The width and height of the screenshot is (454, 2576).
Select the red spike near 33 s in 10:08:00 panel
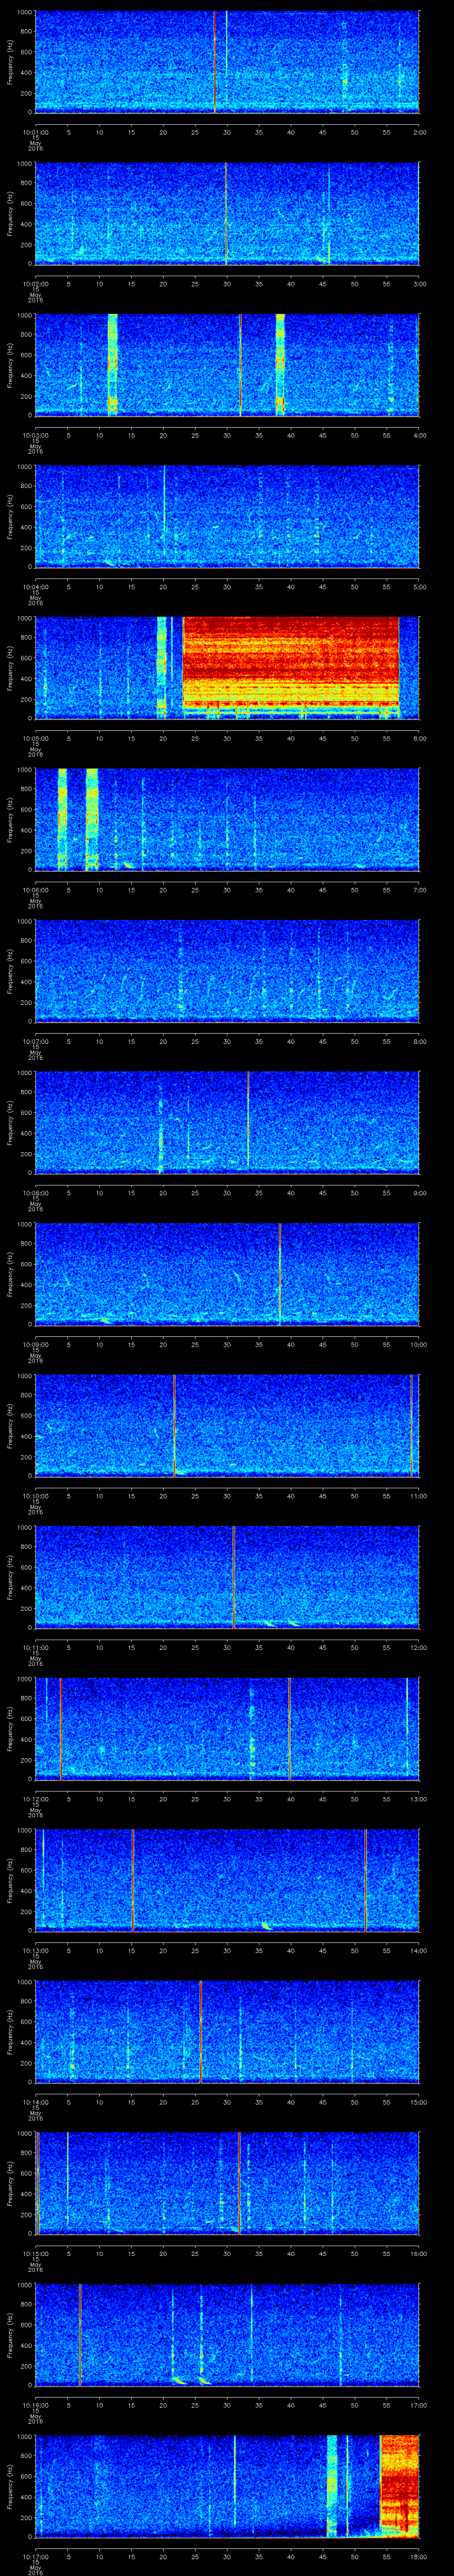point(248,1118)
